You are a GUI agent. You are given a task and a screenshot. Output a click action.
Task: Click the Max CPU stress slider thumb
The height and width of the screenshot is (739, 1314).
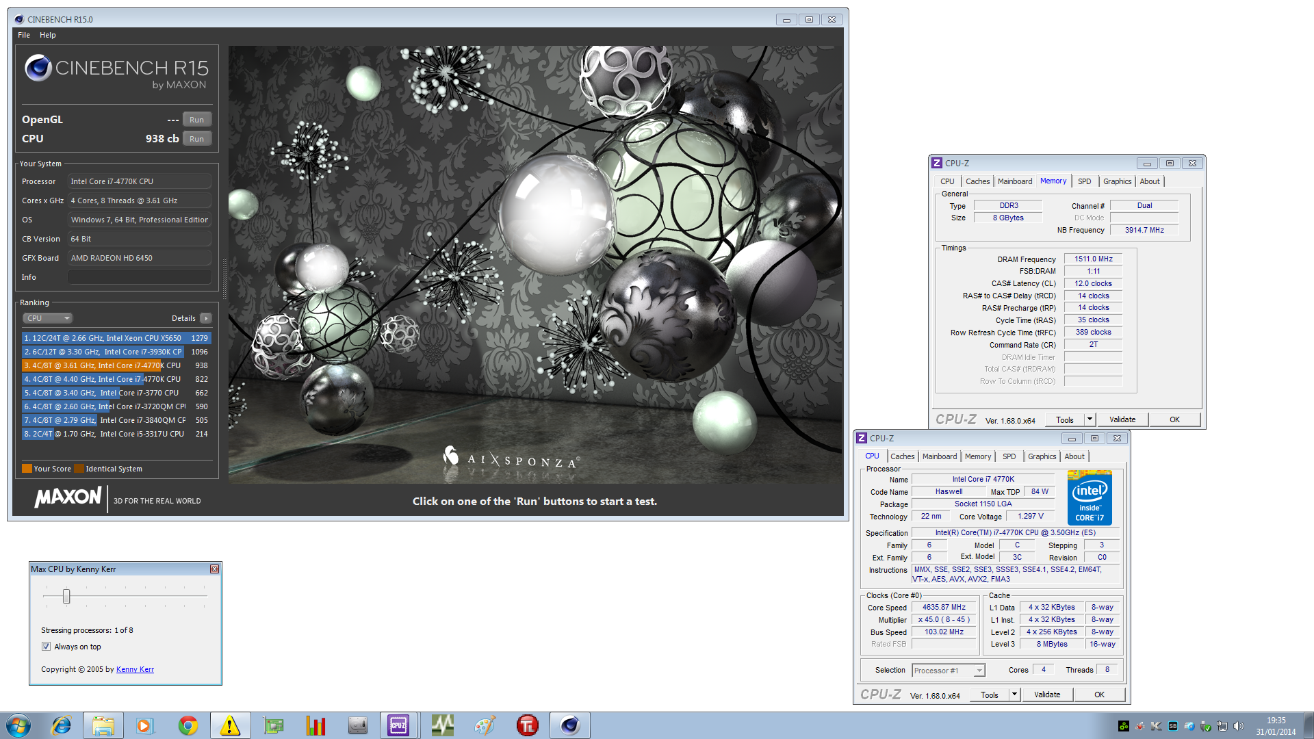click(66, 597)
